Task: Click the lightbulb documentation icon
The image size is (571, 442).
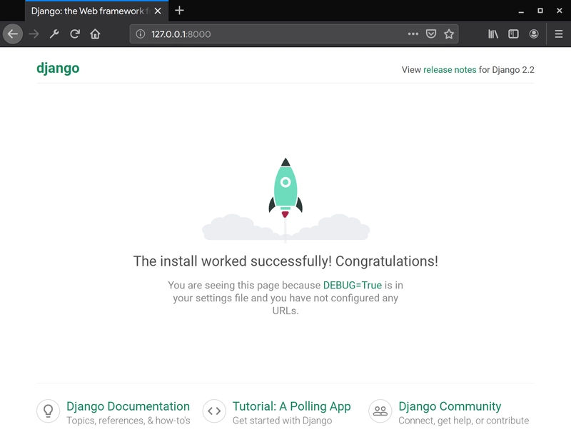Action: click(48, 411)
